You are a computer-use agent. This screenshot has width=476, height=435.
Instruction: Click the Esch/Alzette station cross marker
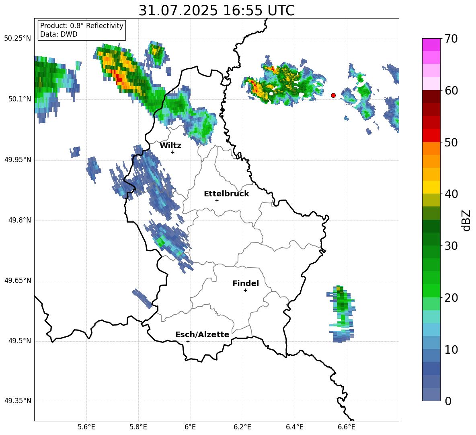pos(188,341)
